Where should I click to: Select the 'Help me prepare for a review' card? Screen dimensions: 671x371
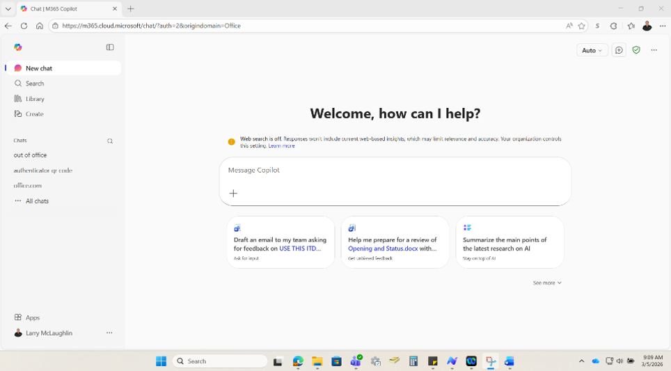pyautogui.click(x=395, y=242)
